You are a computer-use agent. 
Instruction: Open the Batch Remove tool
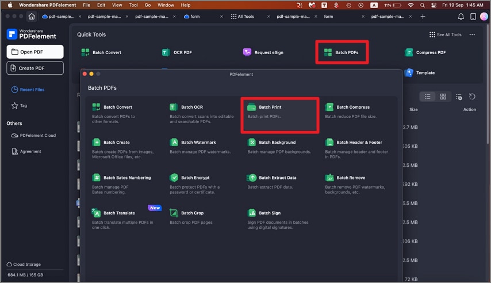point(356,184)
